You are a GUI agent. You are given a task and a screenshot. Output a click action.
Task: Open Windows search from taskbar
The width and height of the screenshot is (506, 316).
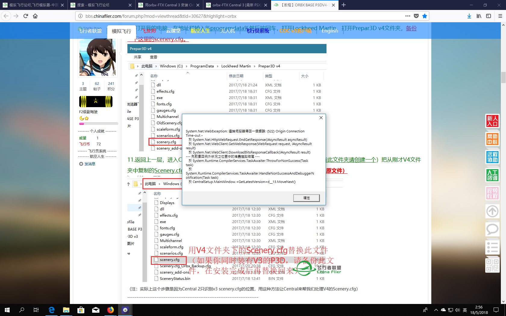[22, 310]
